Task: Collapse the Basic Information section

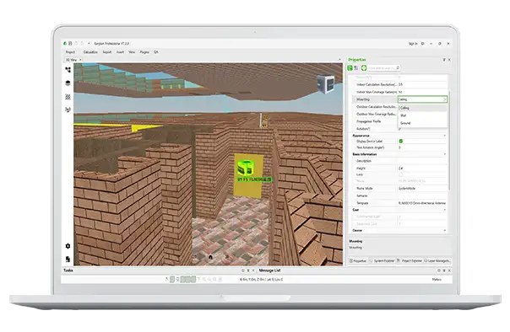Action: (445, 154)
